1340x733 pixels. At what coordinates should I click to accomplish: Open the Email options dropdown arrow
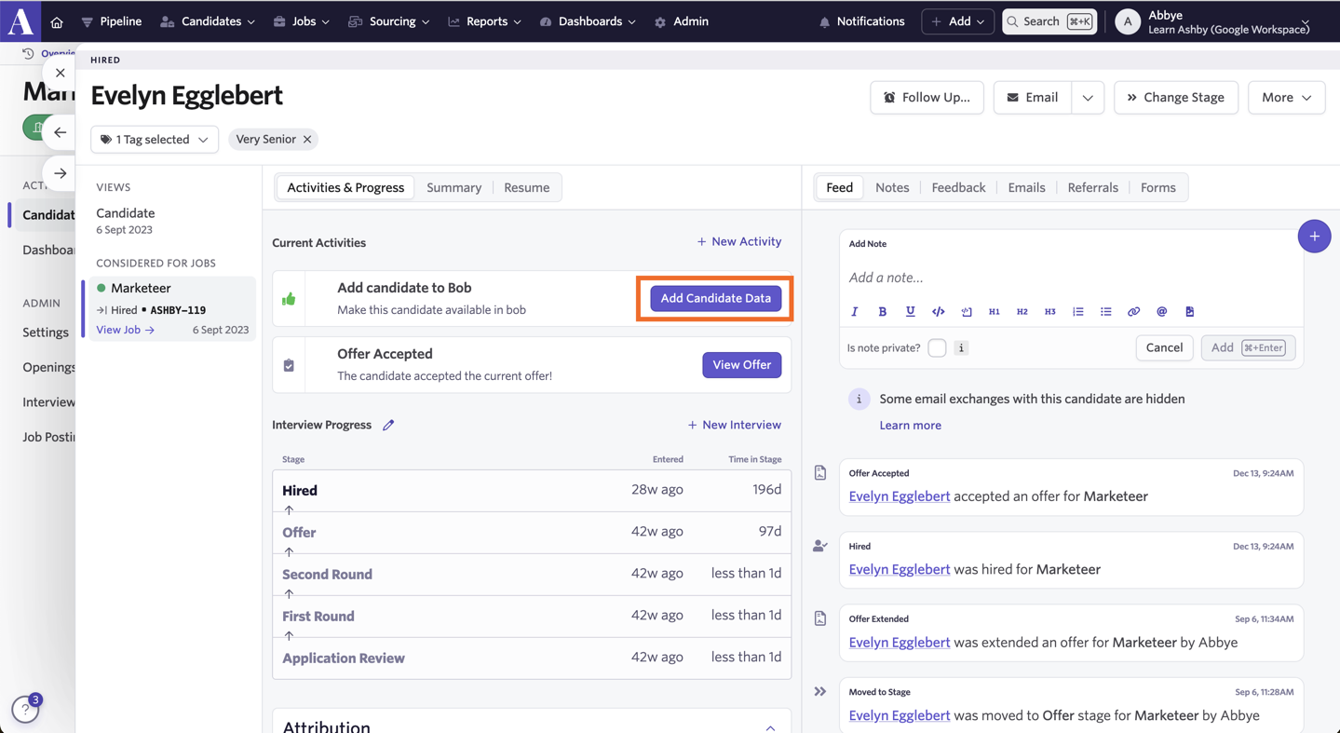point(1088,98)
